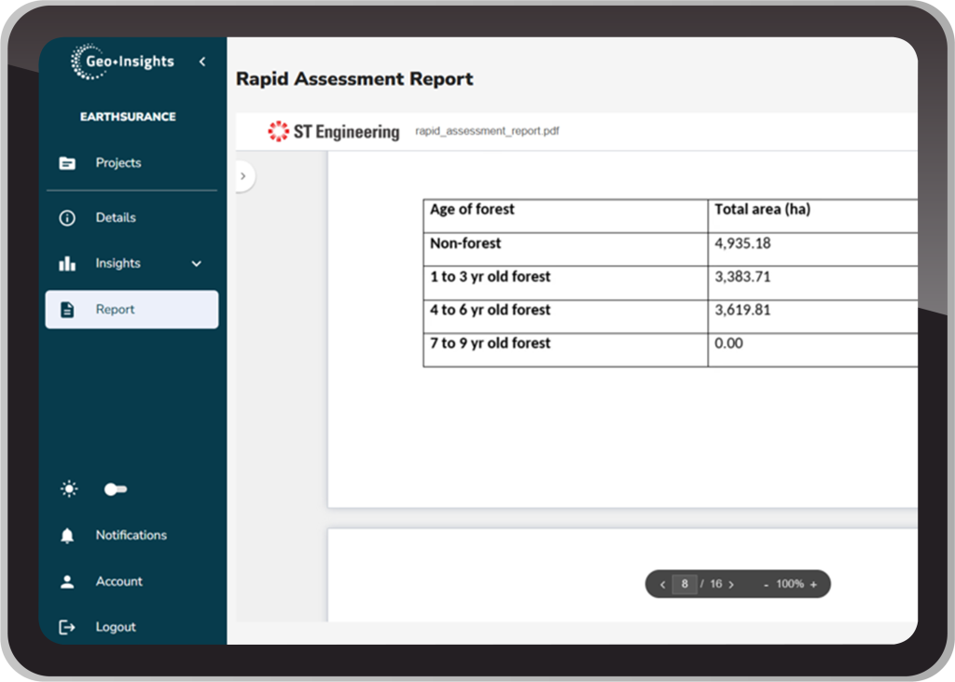Screen dimensions: 955x682
Task: Zoom out the PDF with minus
Action: [766, 585]
